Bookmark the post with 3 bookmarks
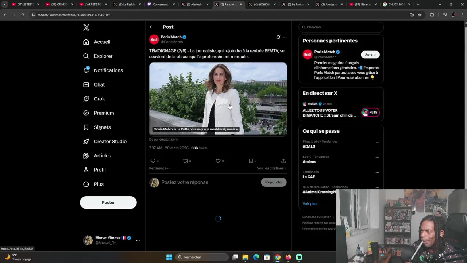Image resolution: width=467 pixels, height=263 pixels. click(x=252, y=161)
